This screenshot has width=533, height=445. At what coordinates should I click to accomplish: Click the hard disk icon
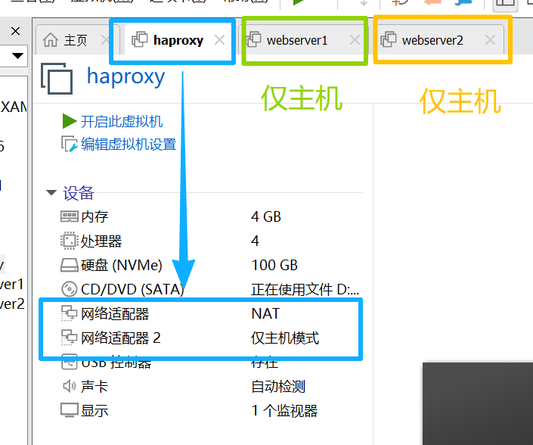pyautogui.click(x=70, y=265)
